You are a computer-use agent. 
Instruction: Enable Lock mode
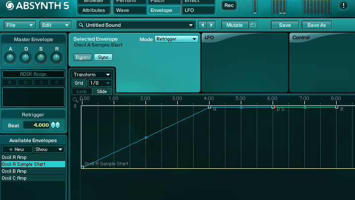(82, 92)
